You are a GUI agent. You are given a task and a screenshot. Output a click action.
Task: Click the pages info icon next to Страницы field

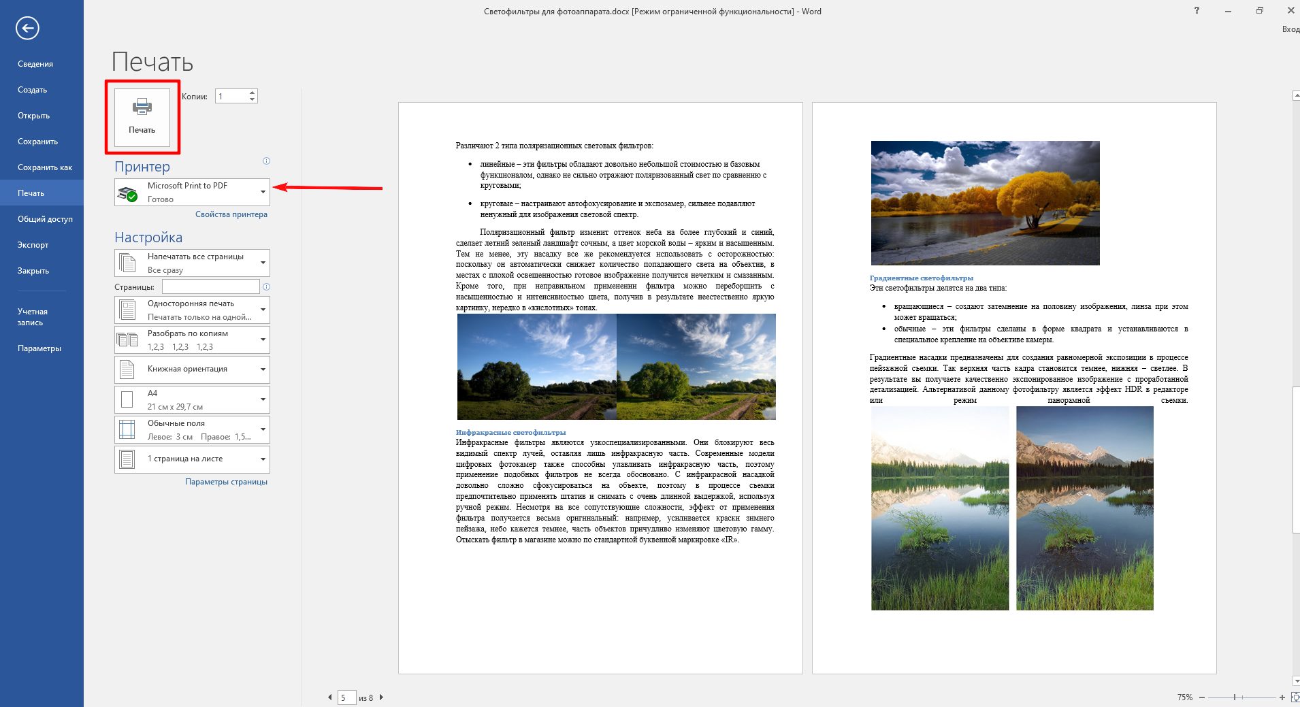[x=266, y=287]
